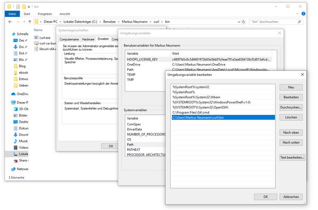
Task: Click the properties quick access icon
Action: 18,7
